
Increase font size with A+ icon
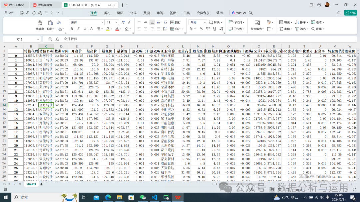[123, 22]
